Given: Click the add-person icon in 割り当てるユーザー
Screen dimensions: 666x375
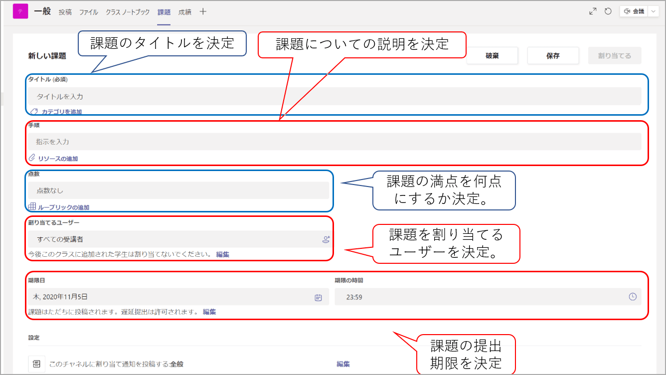Looking at the screenshot, I should 326,239.
